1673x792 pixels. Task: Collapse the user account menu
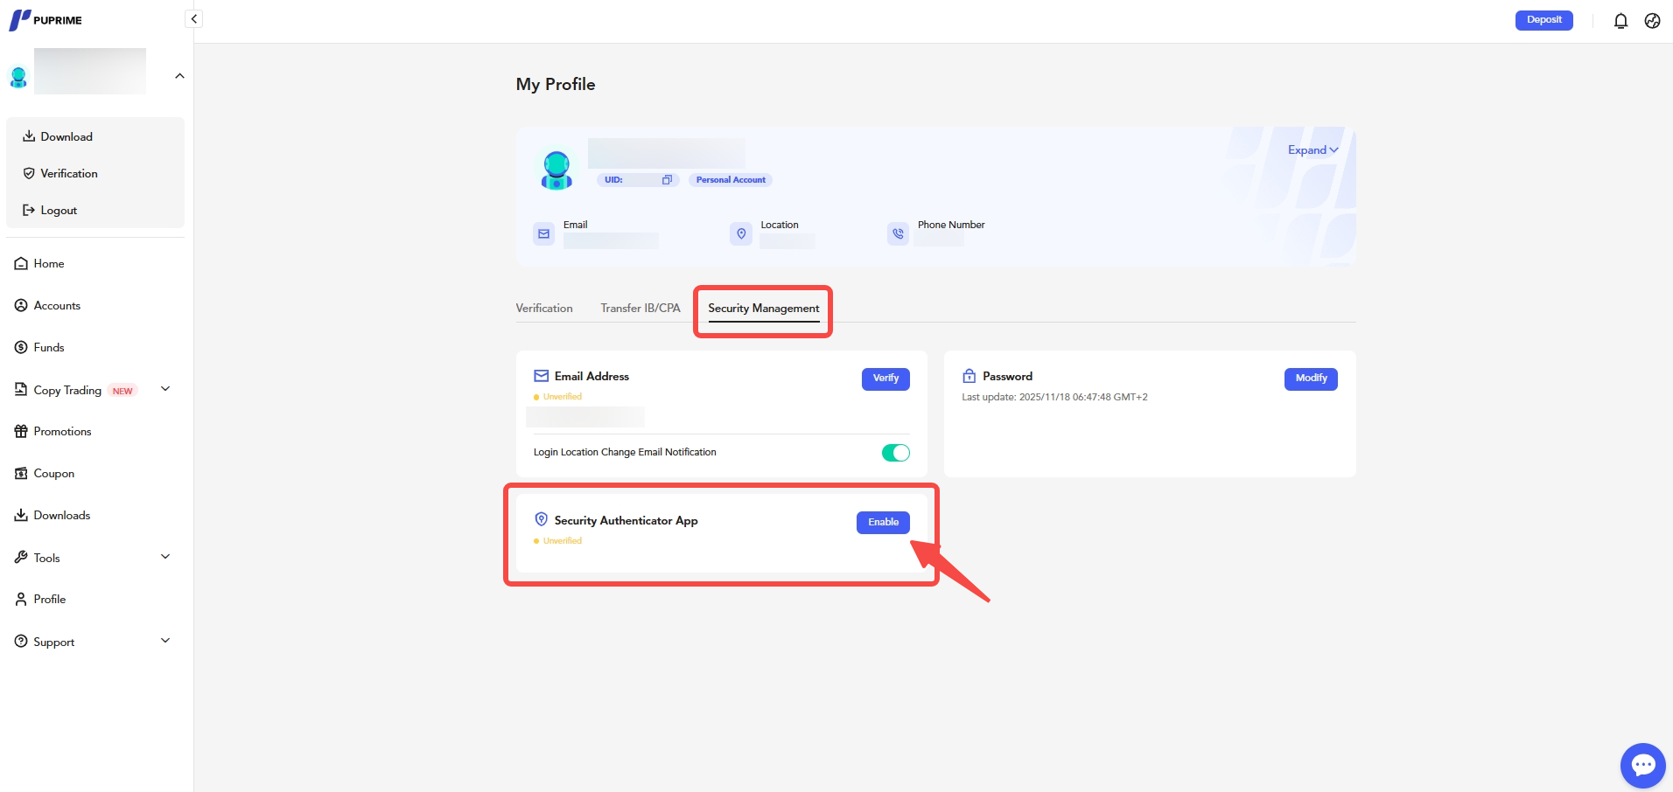(179, 76)
